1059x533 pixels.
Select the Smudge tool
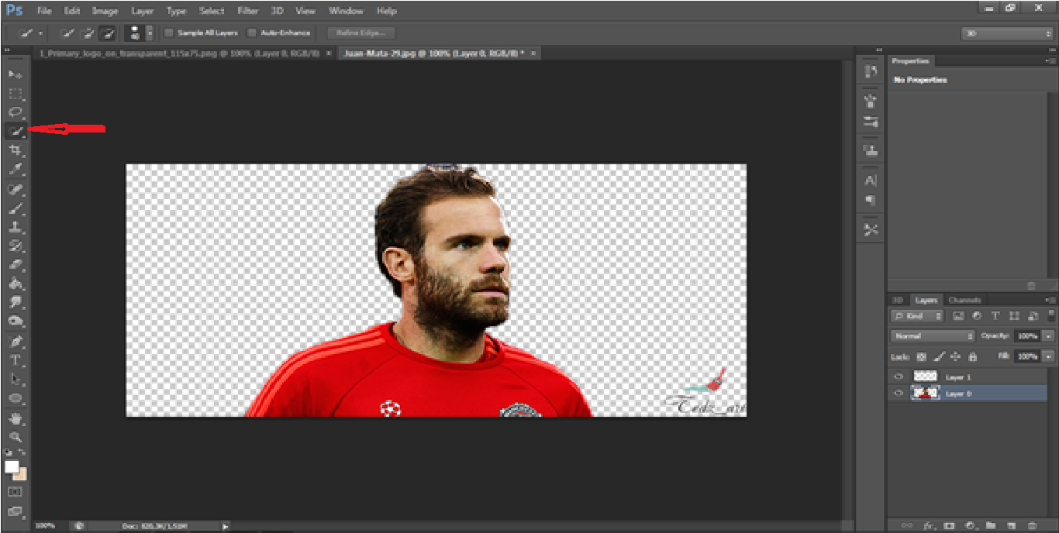[15, 303]
